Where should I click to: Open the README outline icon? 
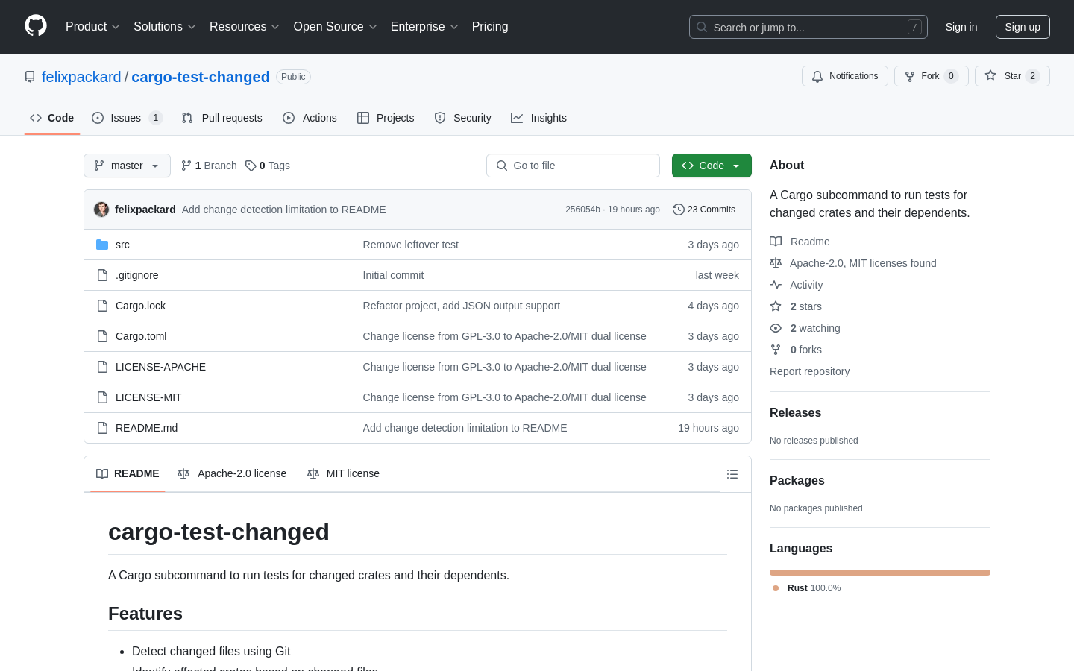[732, 474]
